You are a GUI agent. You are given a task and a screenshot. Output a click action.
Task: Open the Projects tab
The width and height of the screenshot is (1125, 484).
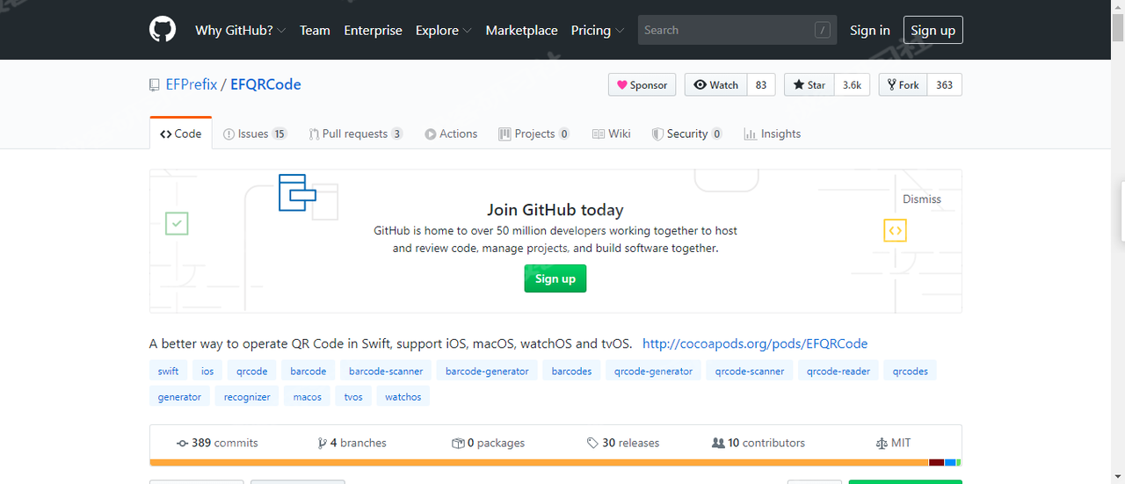(x=534, y=134)
